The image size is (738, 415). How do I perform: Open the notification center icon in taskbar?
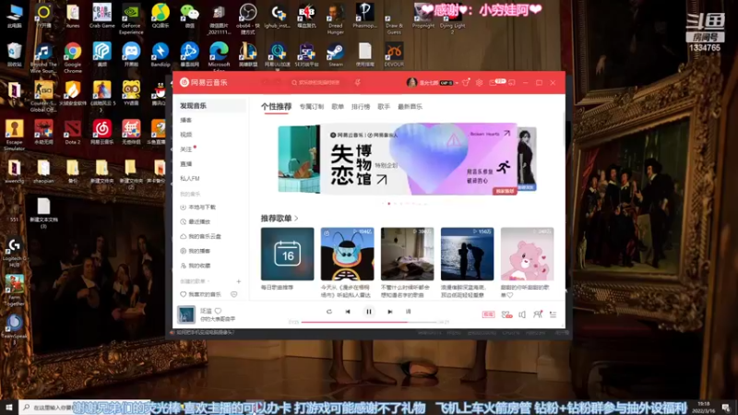[726, 408]
